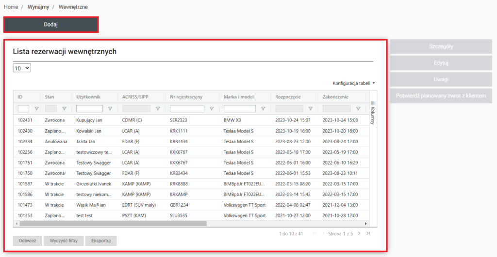The width and height of the screenshot is (497, 257).
Task: Go to the next page arrow
Action: click(x=359, y=233)
